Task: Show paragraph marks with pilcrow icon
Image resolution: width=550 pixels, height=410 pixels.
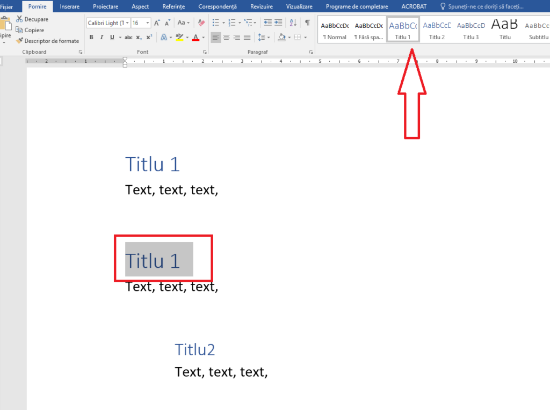Action: point(307,23)
